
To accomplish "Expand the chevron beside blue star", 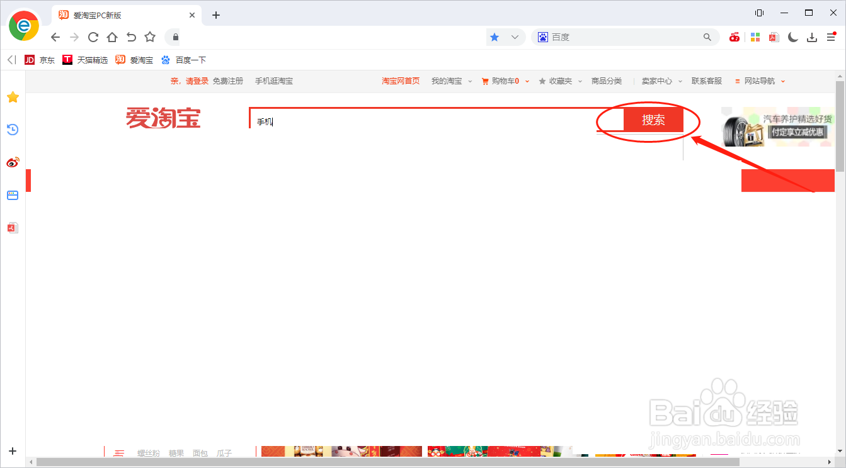I will point(515,37).
